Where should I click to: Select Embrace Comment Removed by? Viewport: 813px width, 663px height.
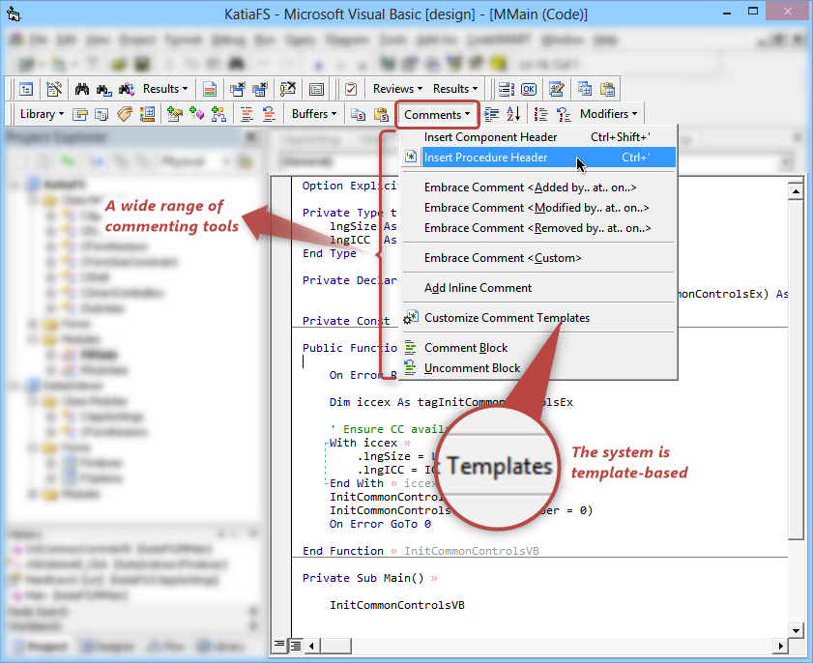click(538, 228)
